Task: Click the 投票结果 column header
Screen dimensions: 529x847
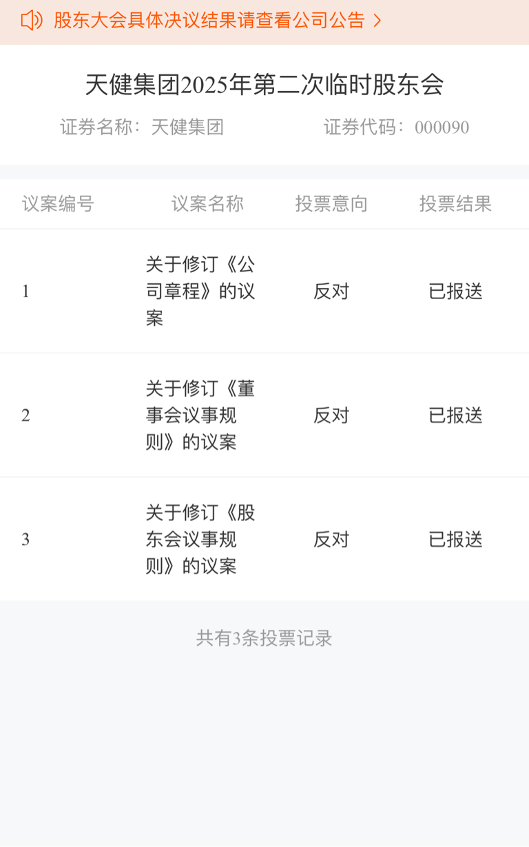Action: [x=455, y=204]
